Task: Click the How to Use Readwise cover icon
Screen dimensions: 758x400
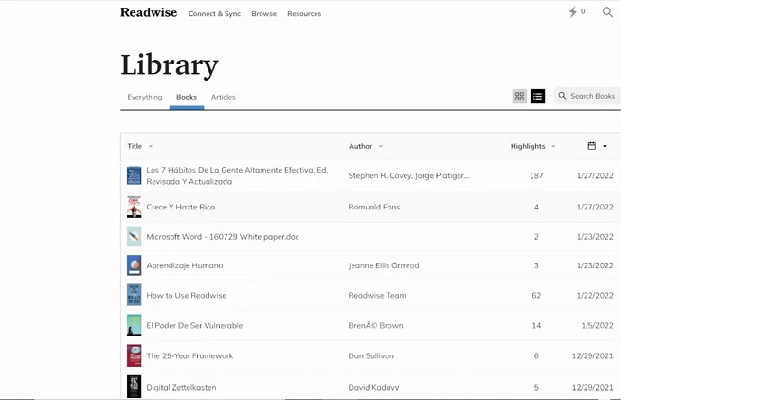Action: coord(134,295)
